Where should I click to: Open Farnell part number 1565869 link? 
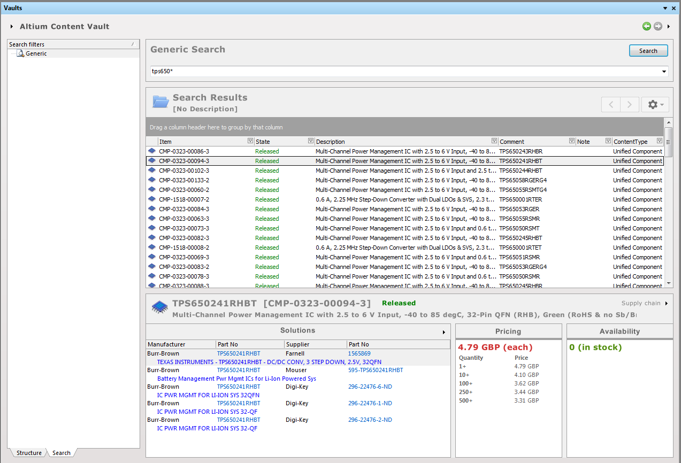click(x=359, y=353)
